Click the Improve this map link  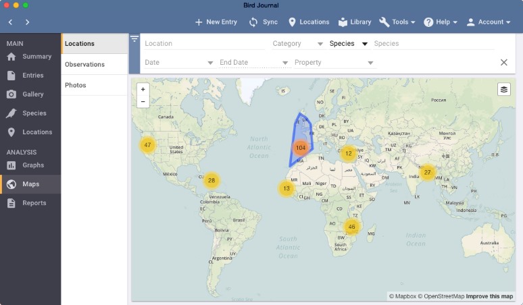pyautogui.click(x=489, y=296)
